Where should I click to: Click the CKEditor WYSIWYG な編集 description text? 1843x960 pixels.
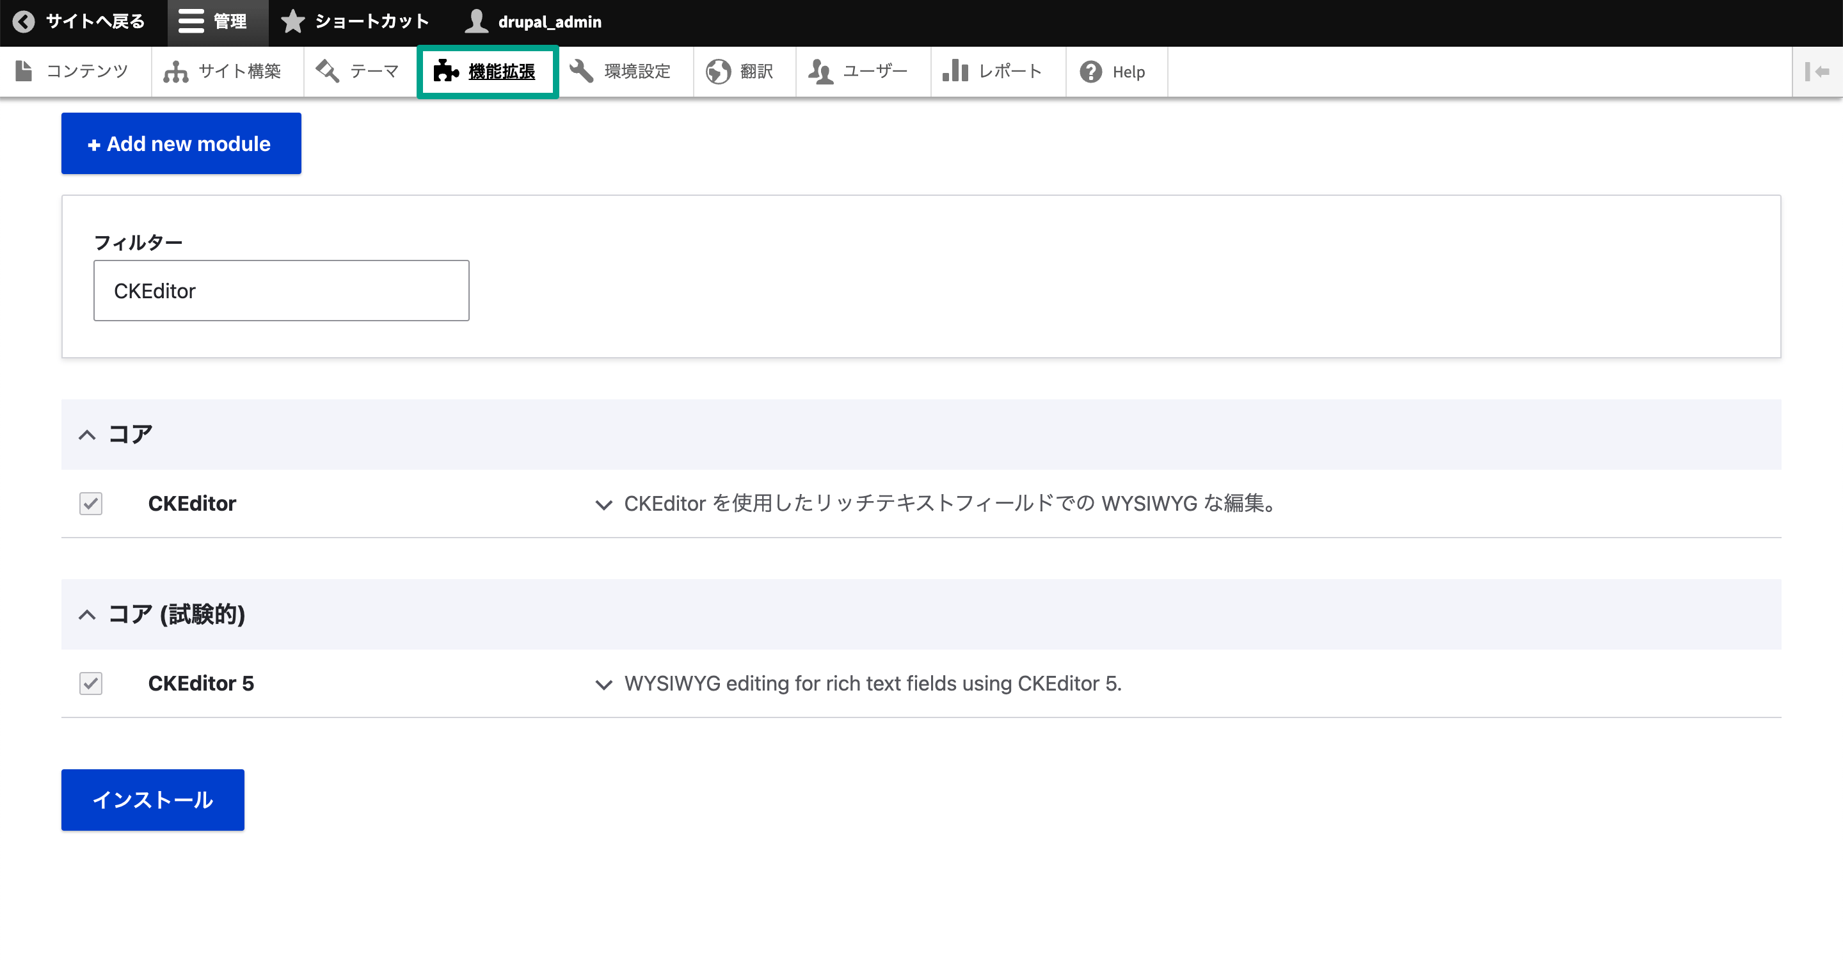pos(951,504)
